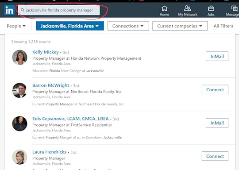Connect with Barron McWright
The width and height of the screenshot is (239, 170).
pos(215,89)
